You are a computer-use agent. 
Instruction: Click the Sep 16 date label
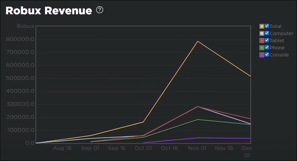(x=117, y=148)
